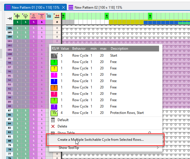Click the pink stitch column header icon

[34, 16]
